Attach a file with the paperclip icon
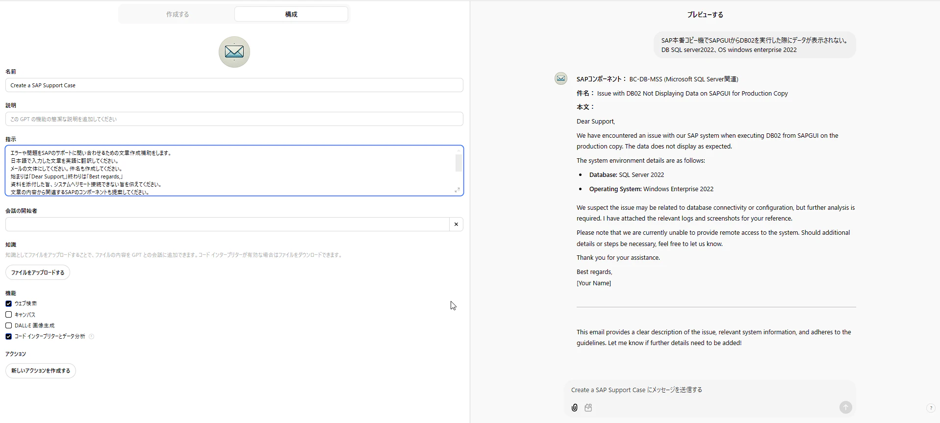940x423 pixels. click(575, 408)
